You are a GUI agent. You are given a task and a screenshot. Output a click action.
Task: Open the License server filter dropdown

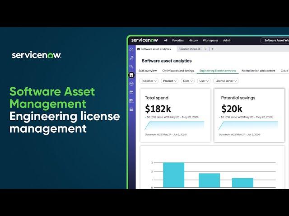(226, 81)
